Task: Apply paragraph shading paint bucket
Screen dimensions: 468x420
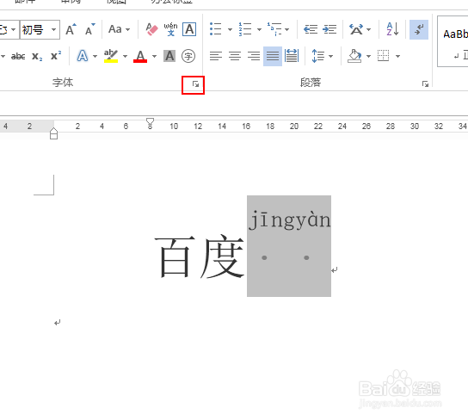Action: 354,56
